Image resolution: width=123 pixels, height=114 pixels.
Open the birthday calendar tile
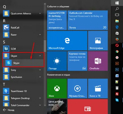(57, 20)
